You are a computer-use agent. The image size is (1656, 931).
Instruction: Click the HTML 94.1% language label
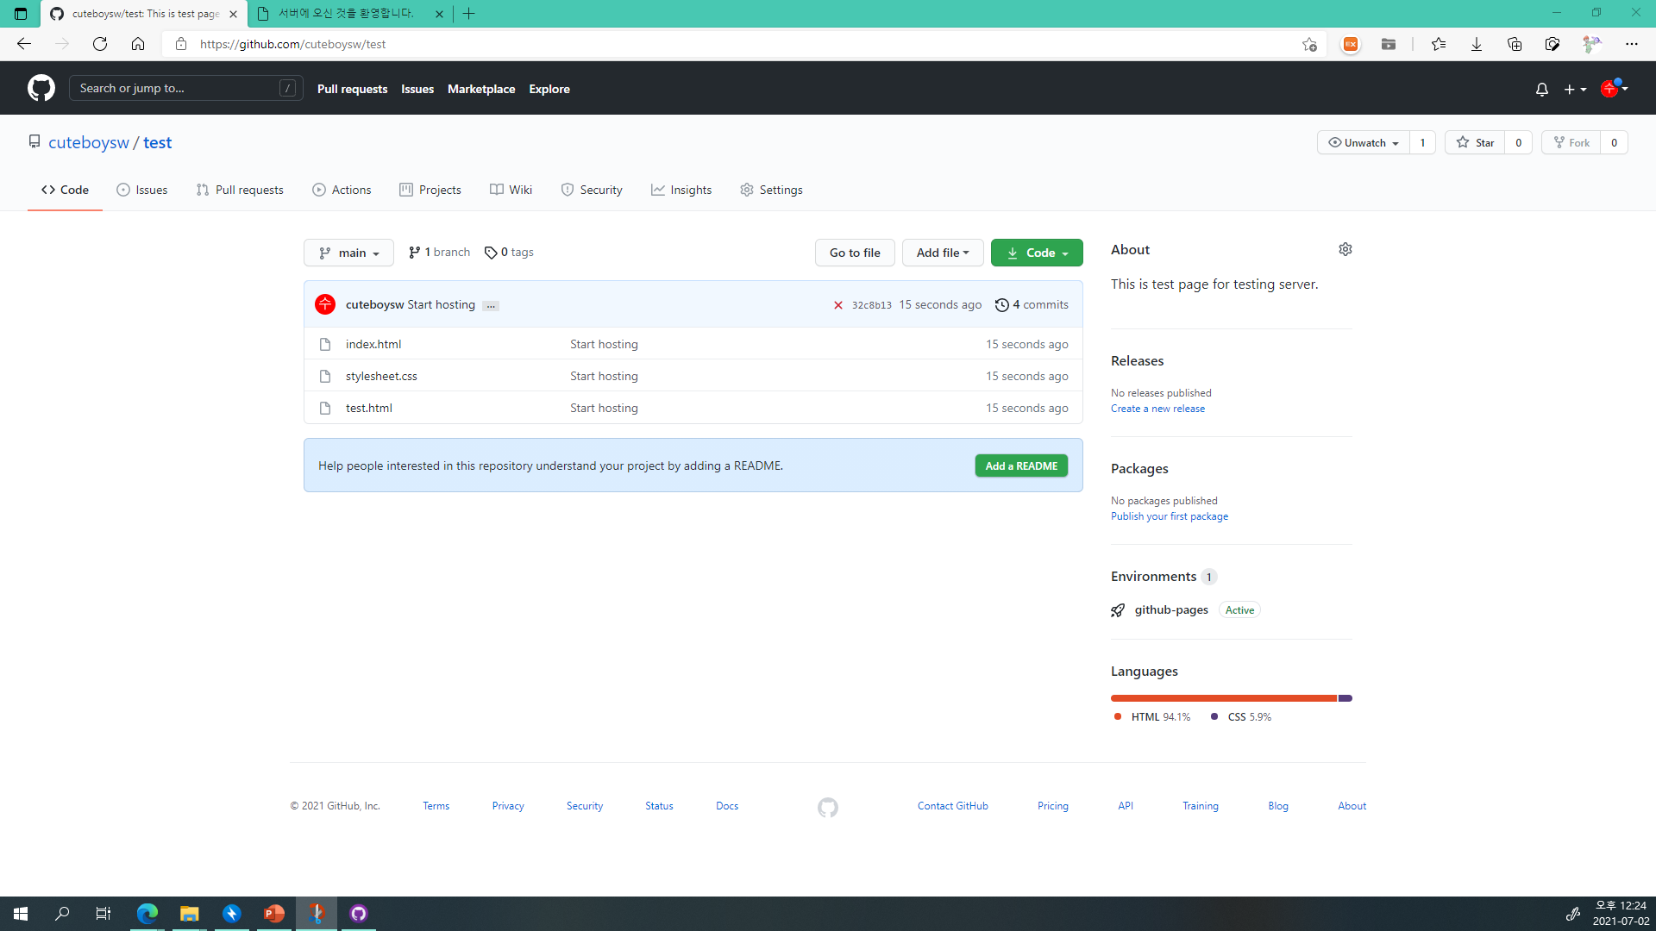coord(1151,717)
